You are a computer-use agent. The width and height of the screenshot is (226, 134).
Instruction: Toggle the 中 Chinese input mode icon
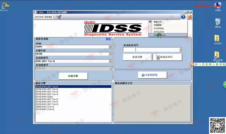pyautogui.click(x=196, y=64)
